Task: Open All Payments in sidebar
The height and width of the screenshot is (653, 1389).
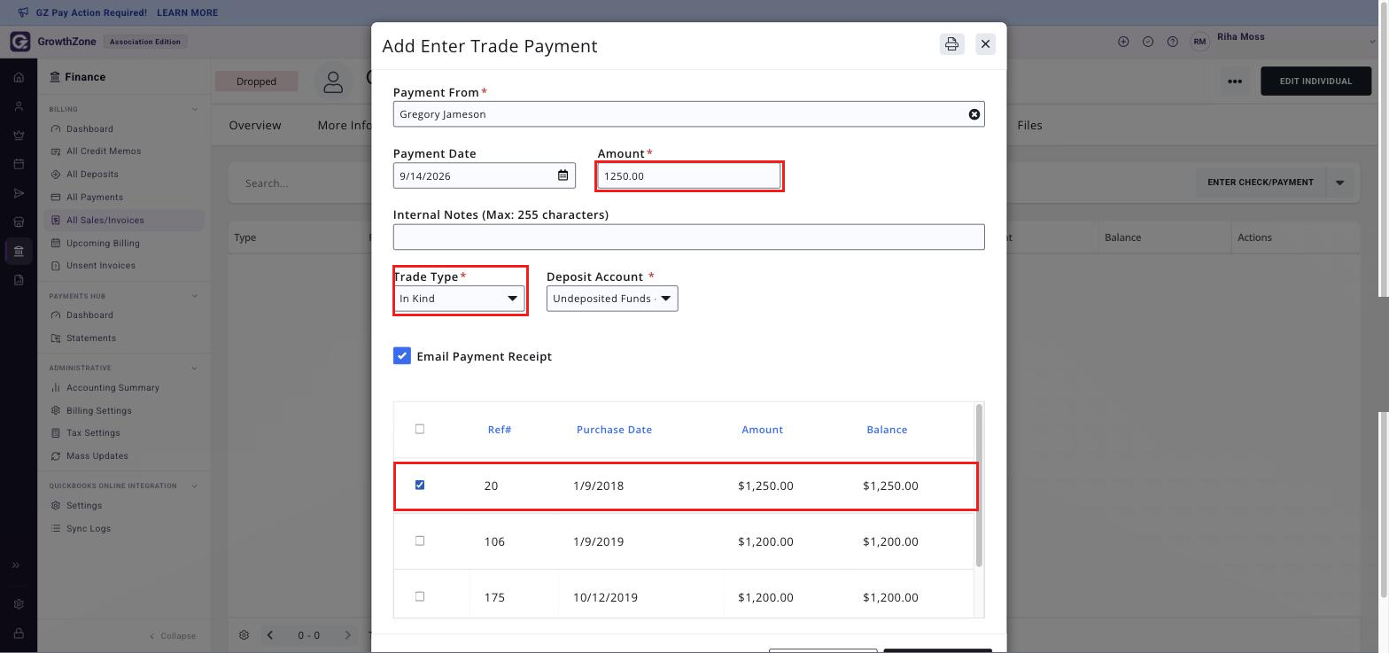Action: tap(95, 197)
